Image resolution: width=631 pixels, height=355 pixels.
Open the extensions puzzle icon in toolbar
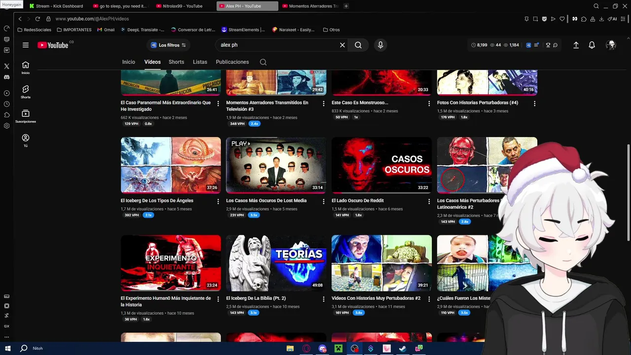coord(584,19)
